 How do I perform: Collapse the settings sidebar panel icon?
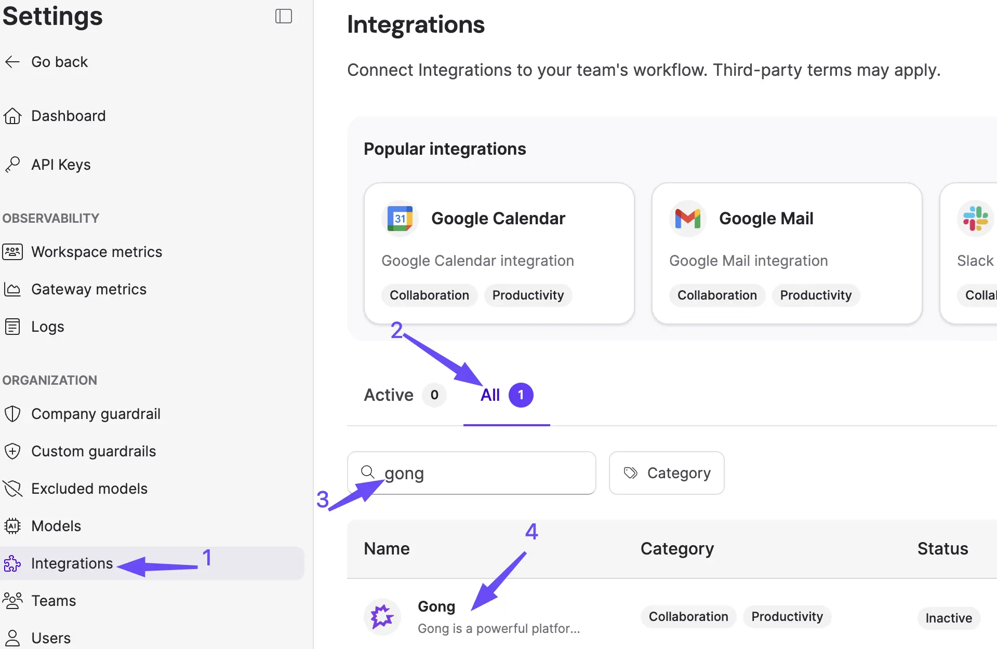point(284,16)
